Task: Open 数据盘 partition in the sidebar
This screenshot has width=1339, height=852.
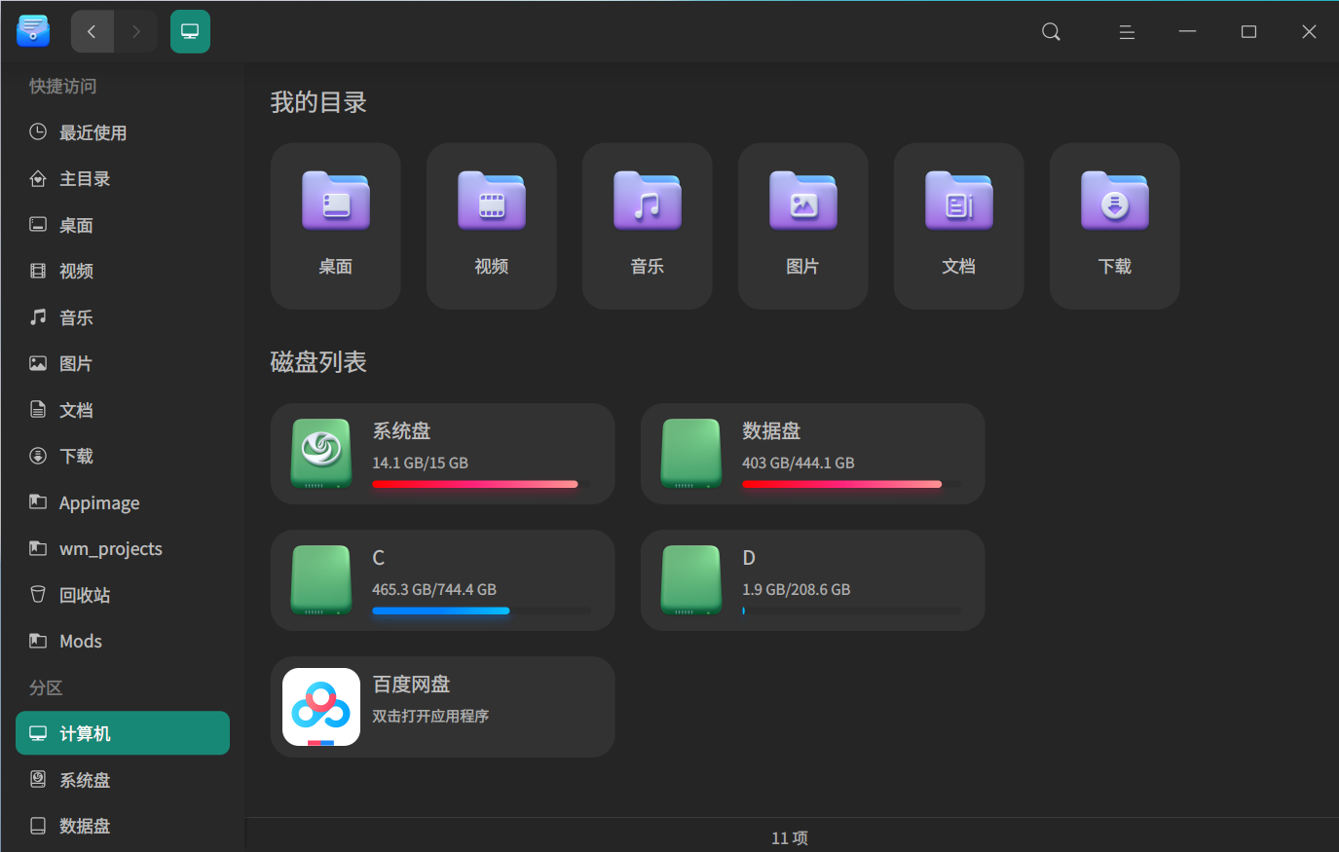Action: coord(123,826)
